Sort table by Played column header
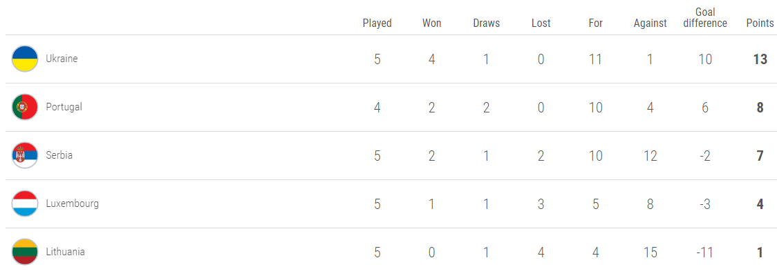777x278 pixels. (377, 23)
